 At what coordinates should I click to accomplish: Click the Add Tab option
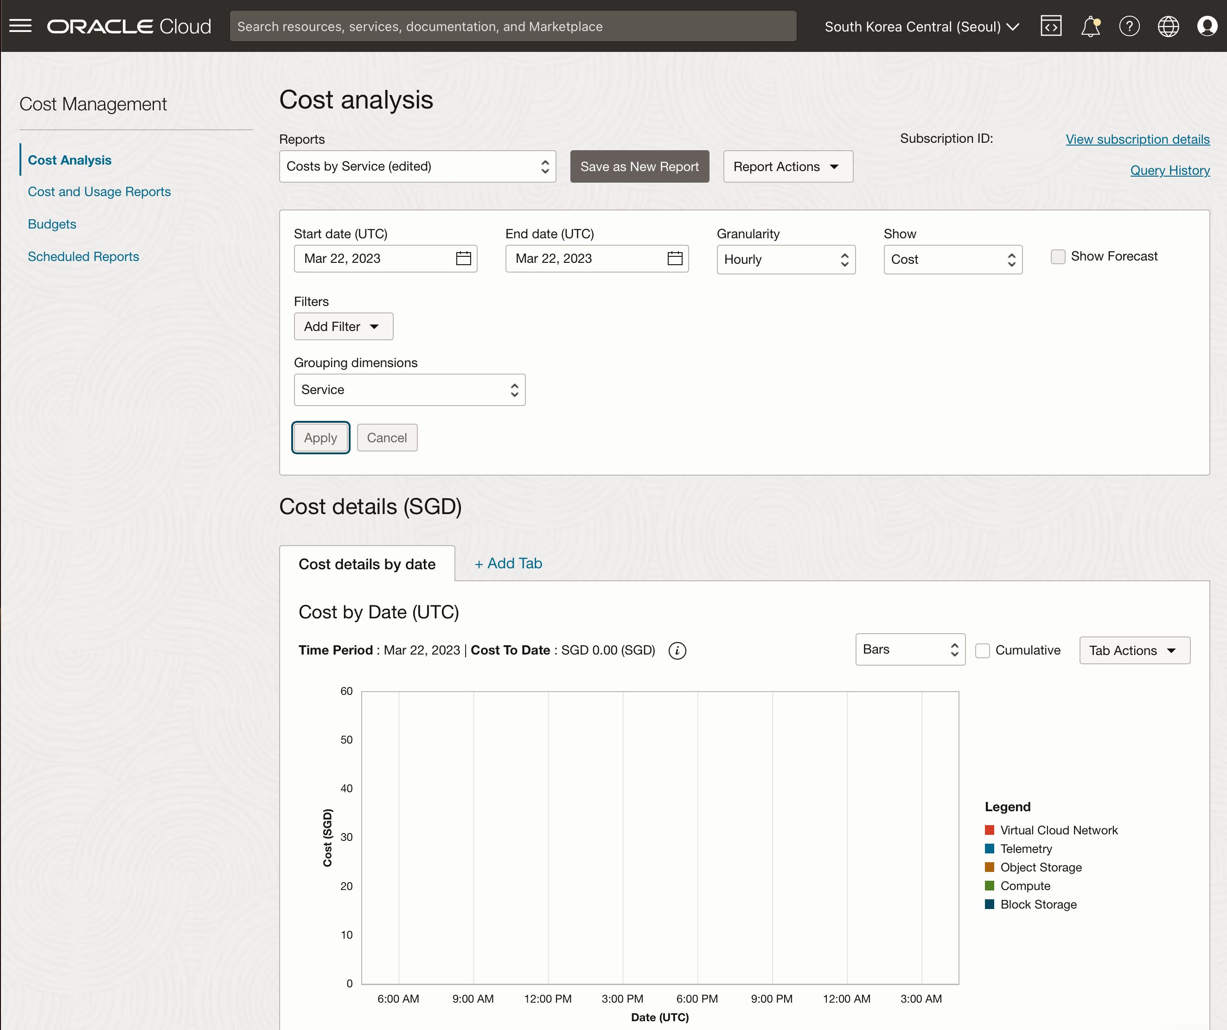(x=508, y=563)
